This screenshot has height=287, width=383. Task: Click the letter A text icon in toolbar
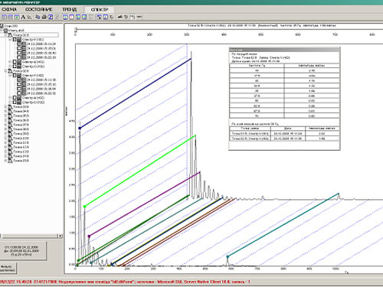tap(23, 17)
